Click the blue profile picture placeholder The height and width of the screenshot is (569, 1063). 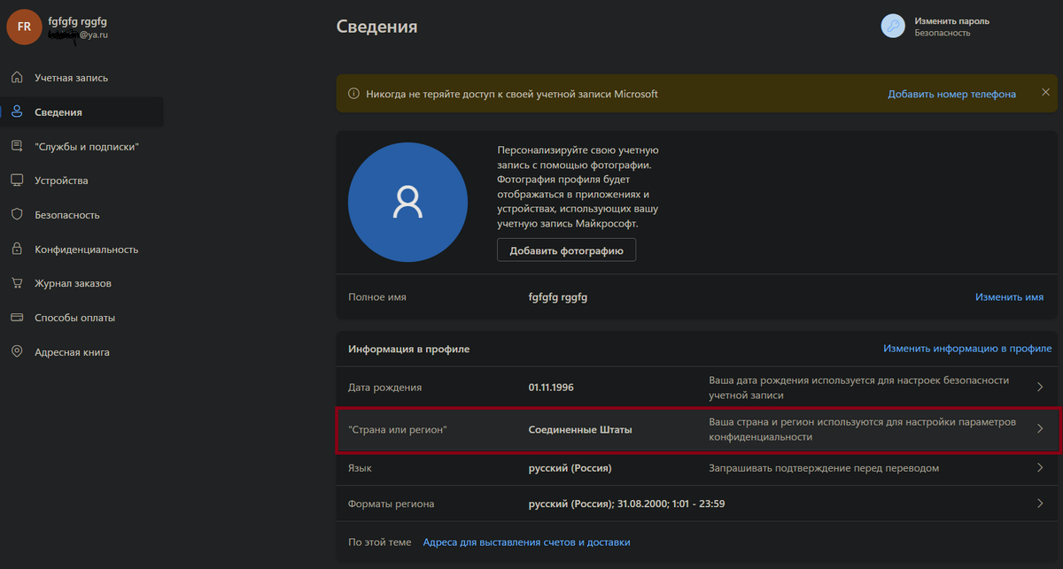[x=407, y=203]
